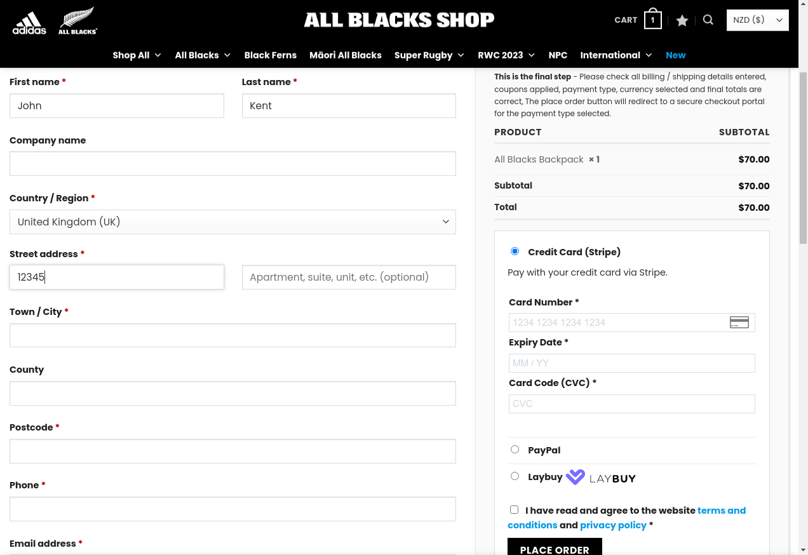Open the New menu item

[x=676, y=55]
